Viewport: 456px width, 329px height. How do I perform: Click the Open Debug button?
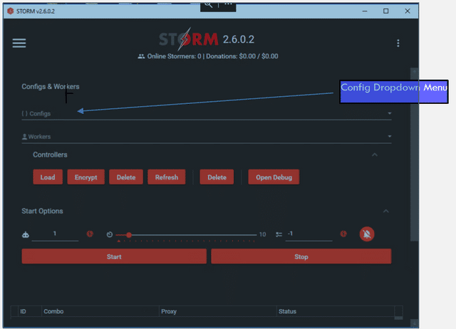(274, 177)
